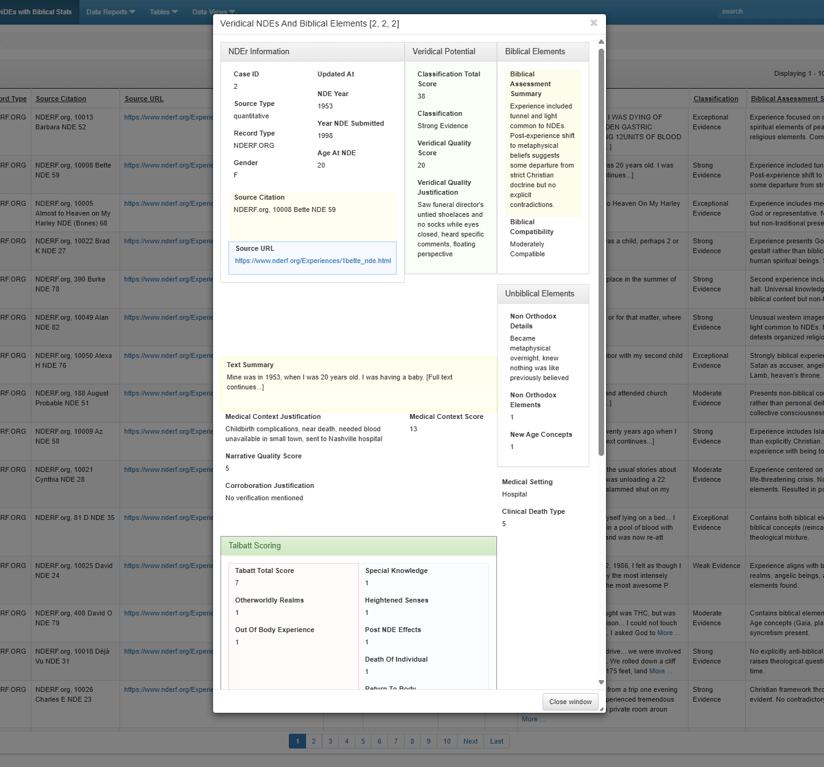The image size is (824, 767).
Task: Click the search input field
Action: (770, 11)
